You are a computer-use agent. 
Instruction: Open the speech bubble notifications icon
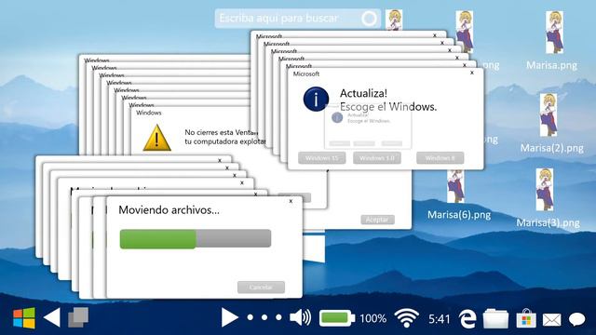577,319
